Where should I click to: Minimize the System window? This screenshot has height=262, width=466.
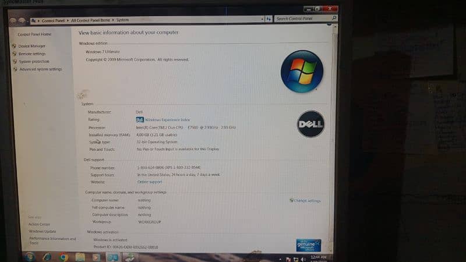(308, 9)
